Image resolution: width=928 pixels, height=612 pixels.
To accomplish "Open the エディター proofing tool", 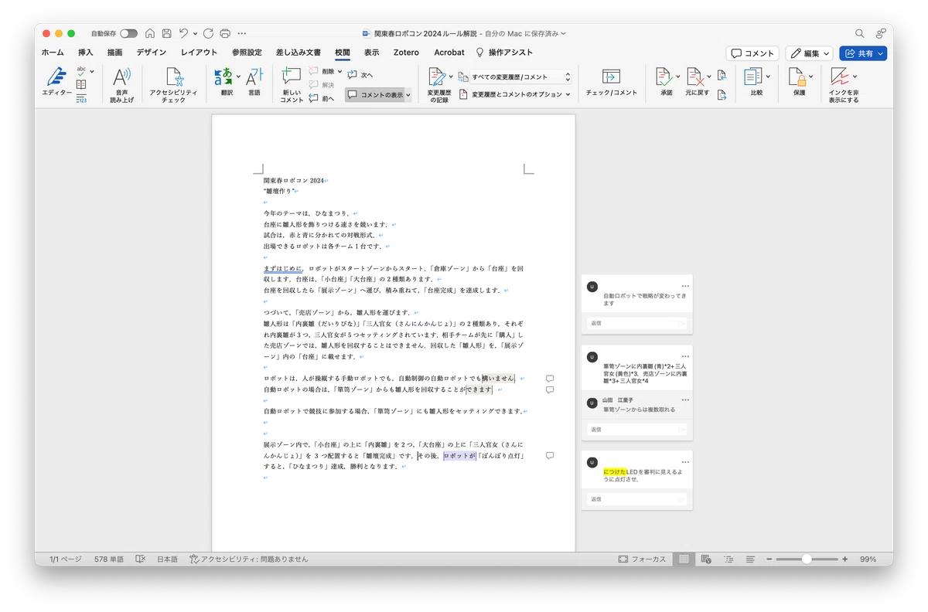I will tap(56, 82).
